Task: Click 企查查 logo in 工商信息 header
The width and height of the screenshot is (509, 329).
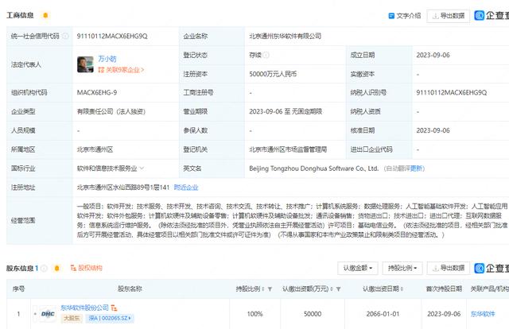Action: pos(492,15)
